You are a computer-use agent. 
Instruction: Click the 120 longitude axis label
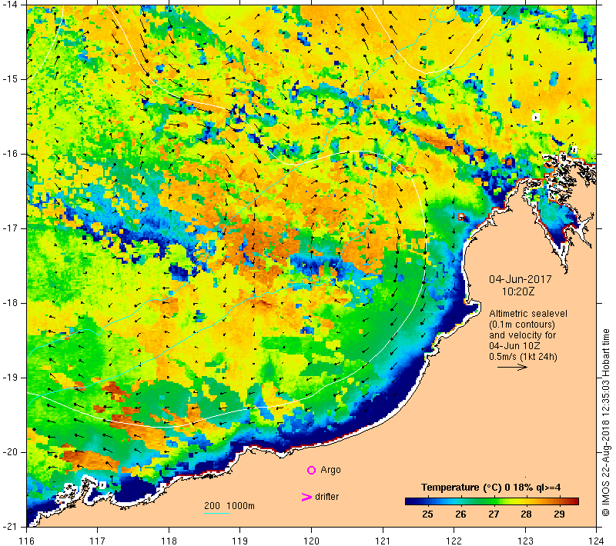click(x=312, y=541)
